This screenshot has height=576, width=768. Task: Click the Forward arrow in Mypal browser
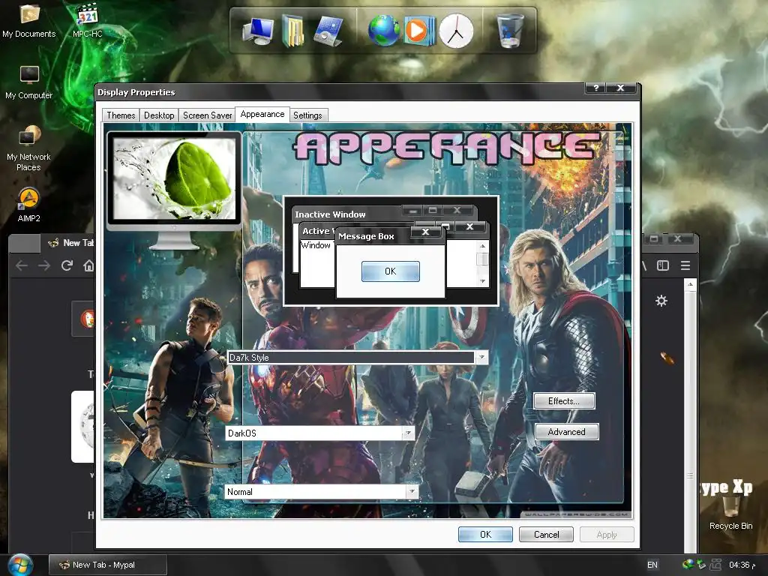tap(44, 265)
